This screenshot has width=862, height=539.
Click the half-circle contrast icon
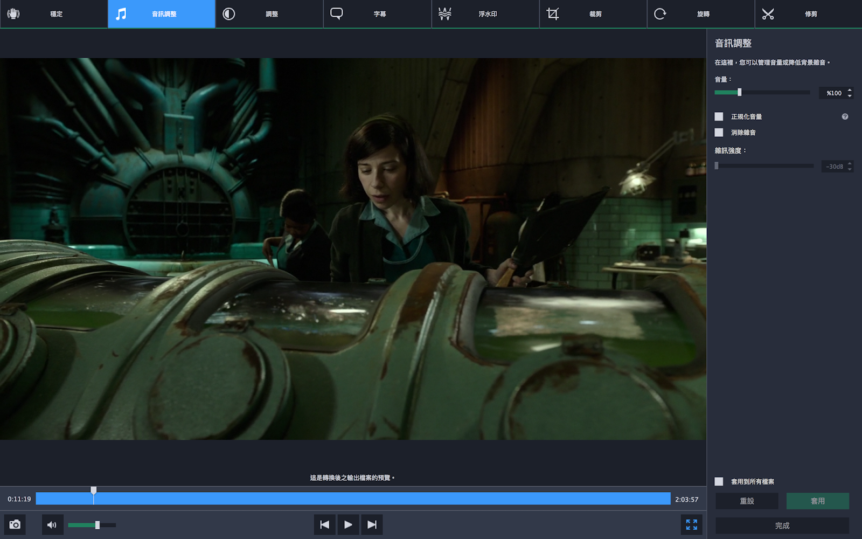229,13
